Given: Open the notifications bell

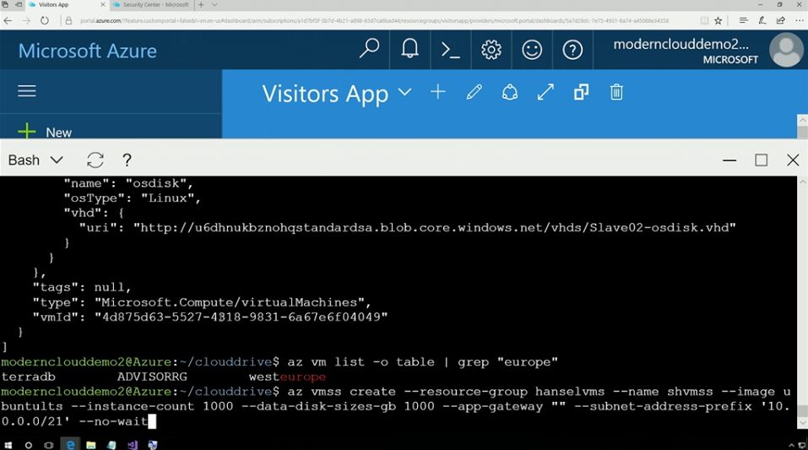Looking at the screenshot, I should tap(409, 50).
